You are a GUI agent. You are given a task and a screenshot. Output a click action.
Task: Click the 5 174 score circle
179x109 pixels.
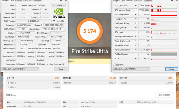(x=89, y=31)
